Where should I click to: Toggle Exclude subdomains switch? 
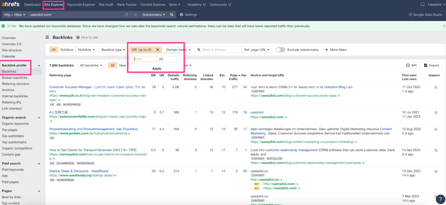point(280,50)
